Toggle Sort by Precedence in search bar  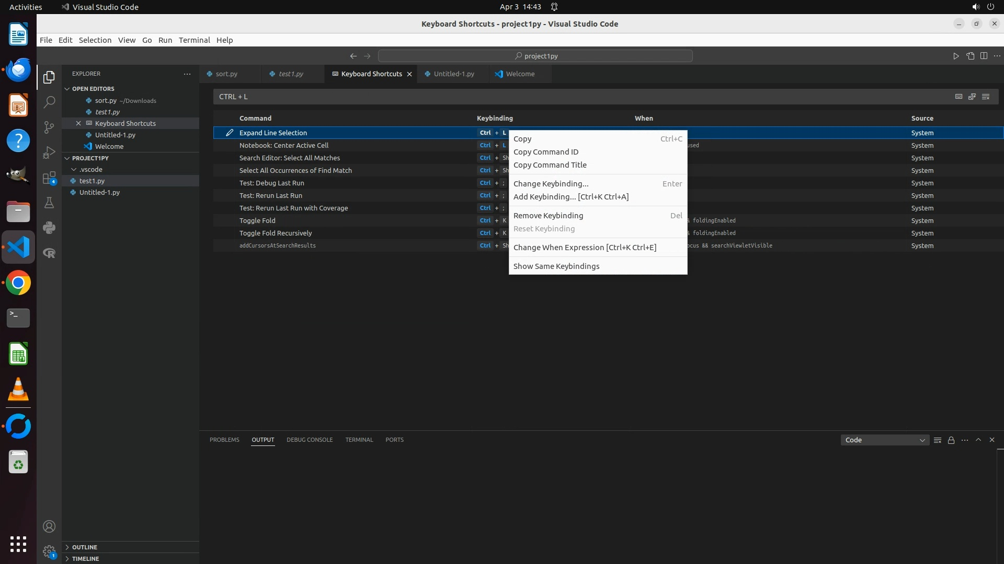tap(972, 97)
